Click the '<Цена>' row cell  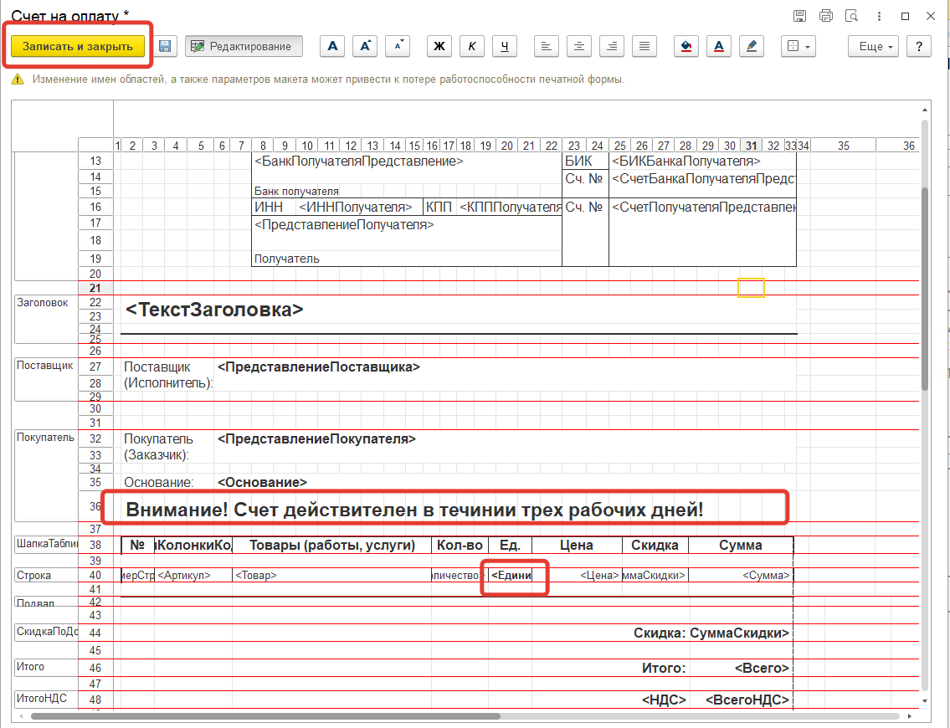(x=577, y=576)
